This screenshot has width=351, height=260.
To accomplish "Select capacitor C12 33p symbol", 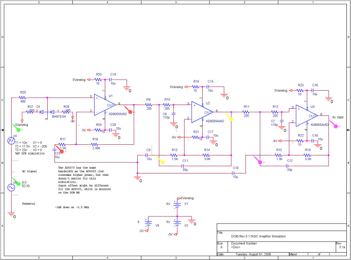I will click(x=287, y=166).
